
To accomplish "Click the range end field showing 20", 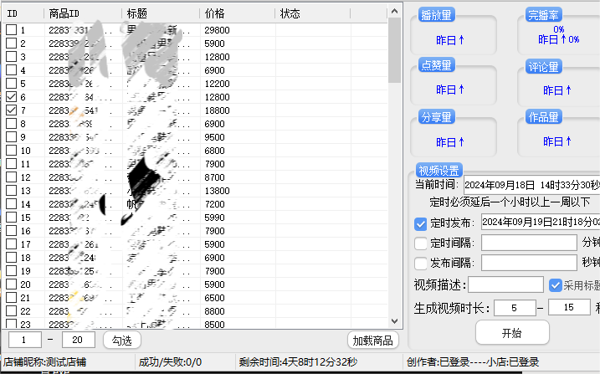I will pos(79,340).
